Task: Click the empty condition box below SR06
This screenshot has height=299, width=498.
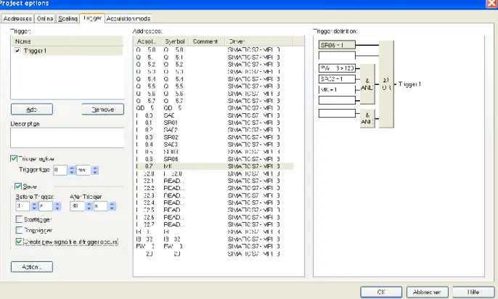Action: pos(337,56)
